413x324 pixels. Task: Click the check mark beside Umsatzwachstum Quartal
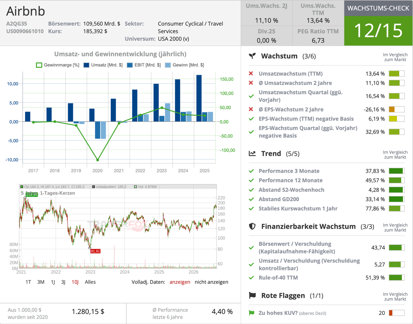pos(251,96)
